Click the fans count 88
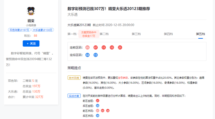 pos(35,36)
